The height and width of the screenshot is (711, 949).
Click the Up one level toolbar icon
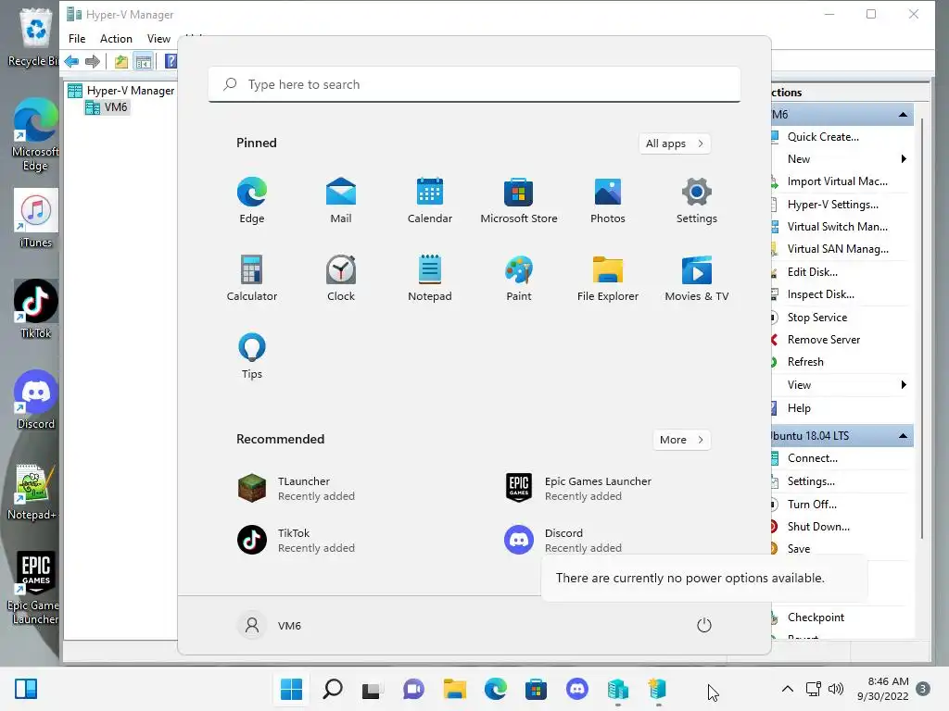(x=121, y=61)
